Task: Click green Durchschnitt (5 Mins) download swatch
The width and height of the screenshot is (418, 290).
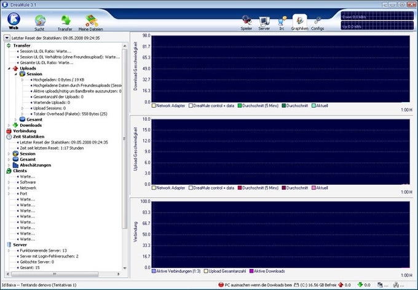Action: click(x=240, y=105)
